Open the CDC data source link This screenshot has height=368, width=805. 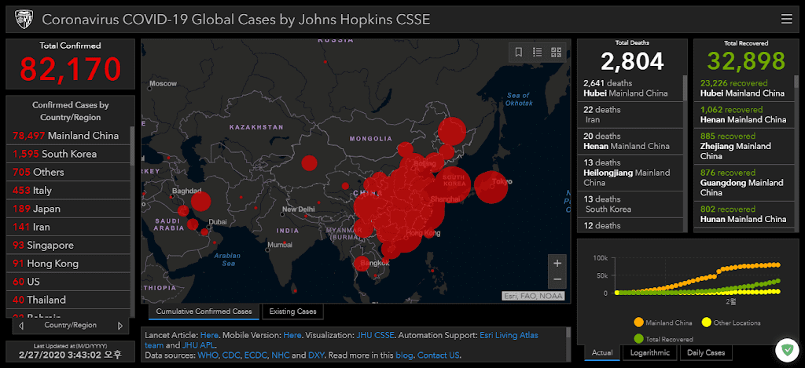click(x=231, y=355)
